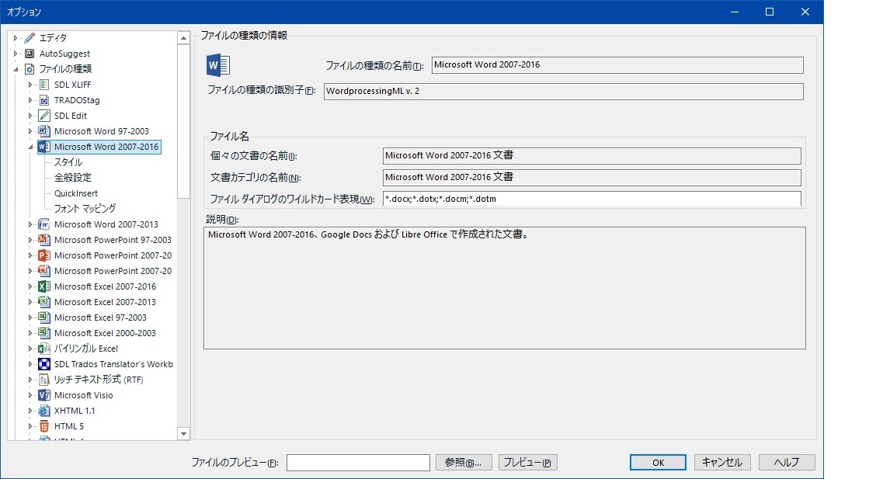Select the SDL Edit label
Image resolution: width=869 pixels, height=479 pixels.
point(71,116)
